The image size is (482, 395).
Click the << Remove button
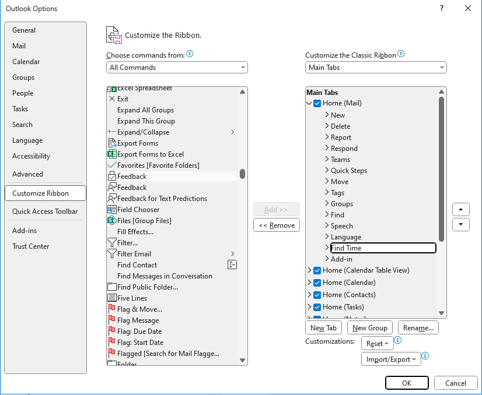[x=277, y=225]
